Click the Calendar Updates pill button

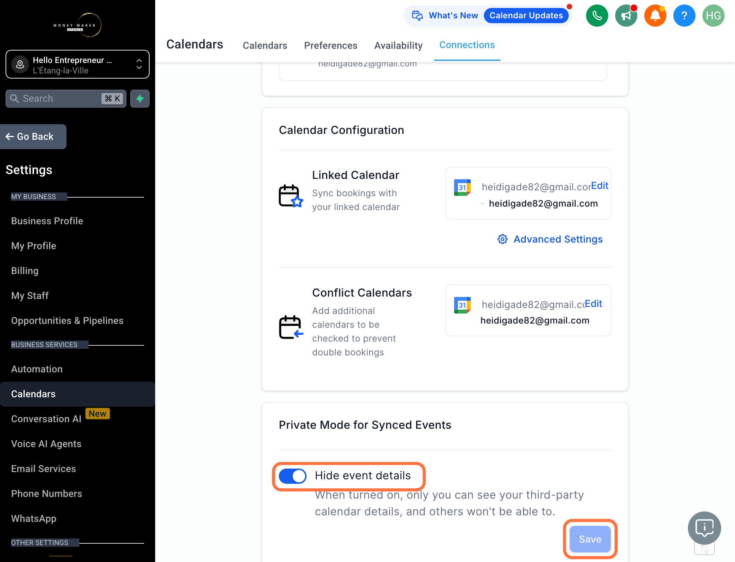(526, 16)
